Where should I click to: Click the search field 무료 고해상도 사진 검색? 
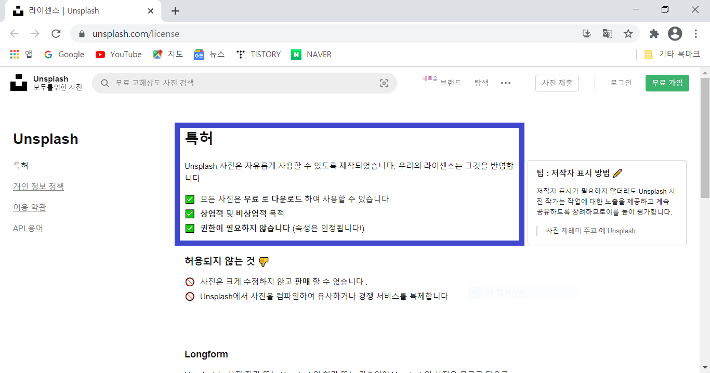(x=244, y=83)
